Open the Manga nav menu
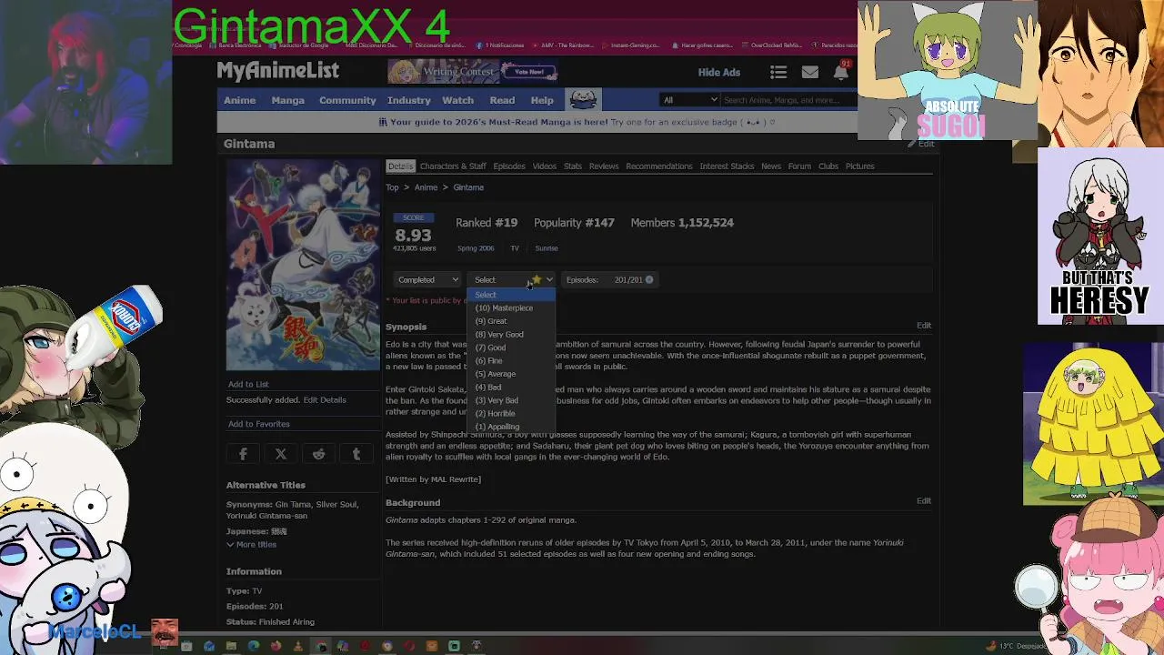The image size is (1164, 655). [287, 100]
